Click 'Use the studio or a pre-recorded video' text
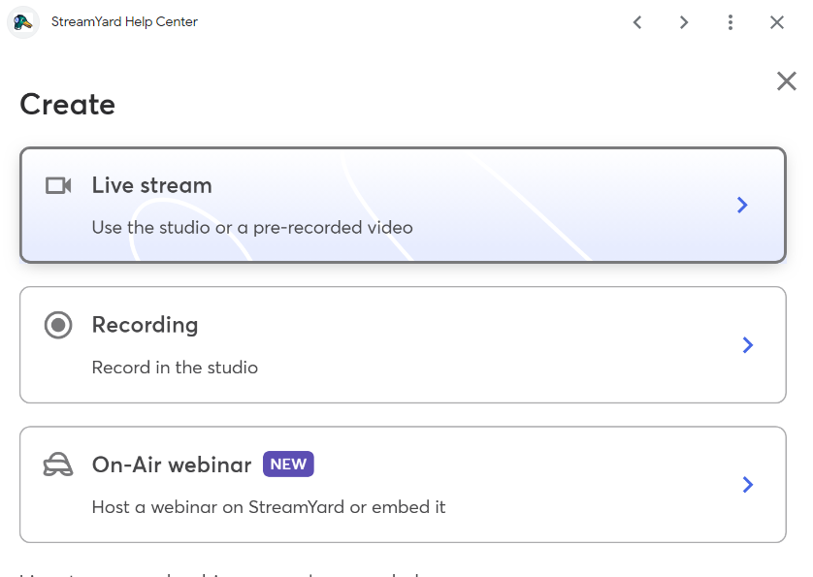This screenshot has height=577, width=813. click(x=252, y=228)
